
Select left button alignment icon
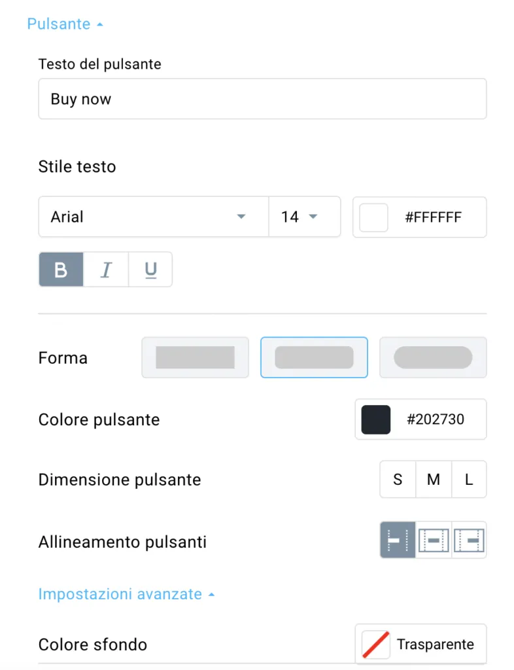point(398,540)
